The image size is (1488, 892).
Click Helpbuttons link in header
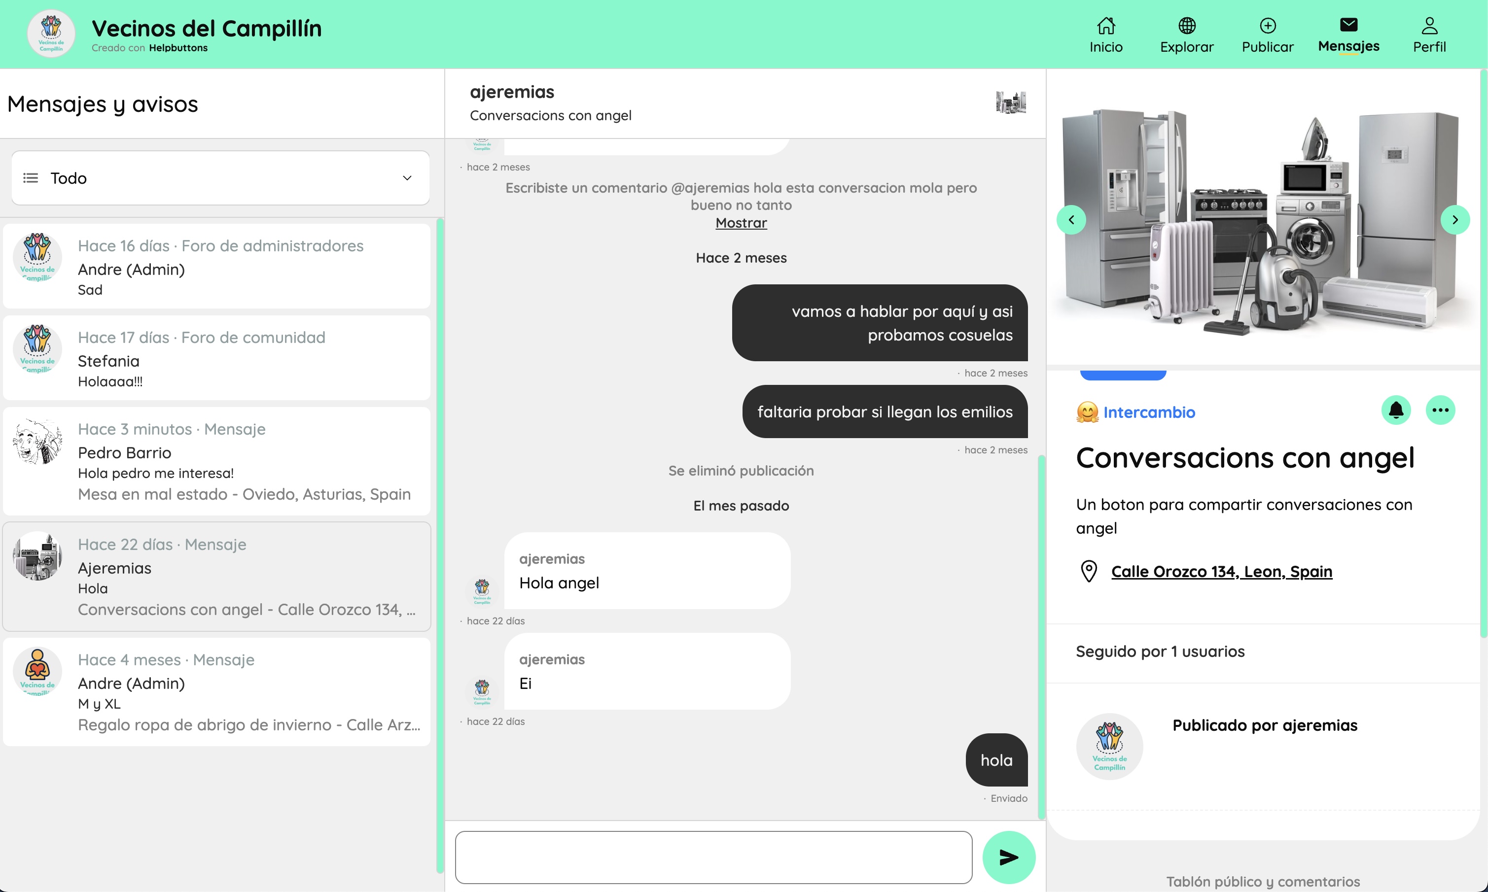coord(178,47)
